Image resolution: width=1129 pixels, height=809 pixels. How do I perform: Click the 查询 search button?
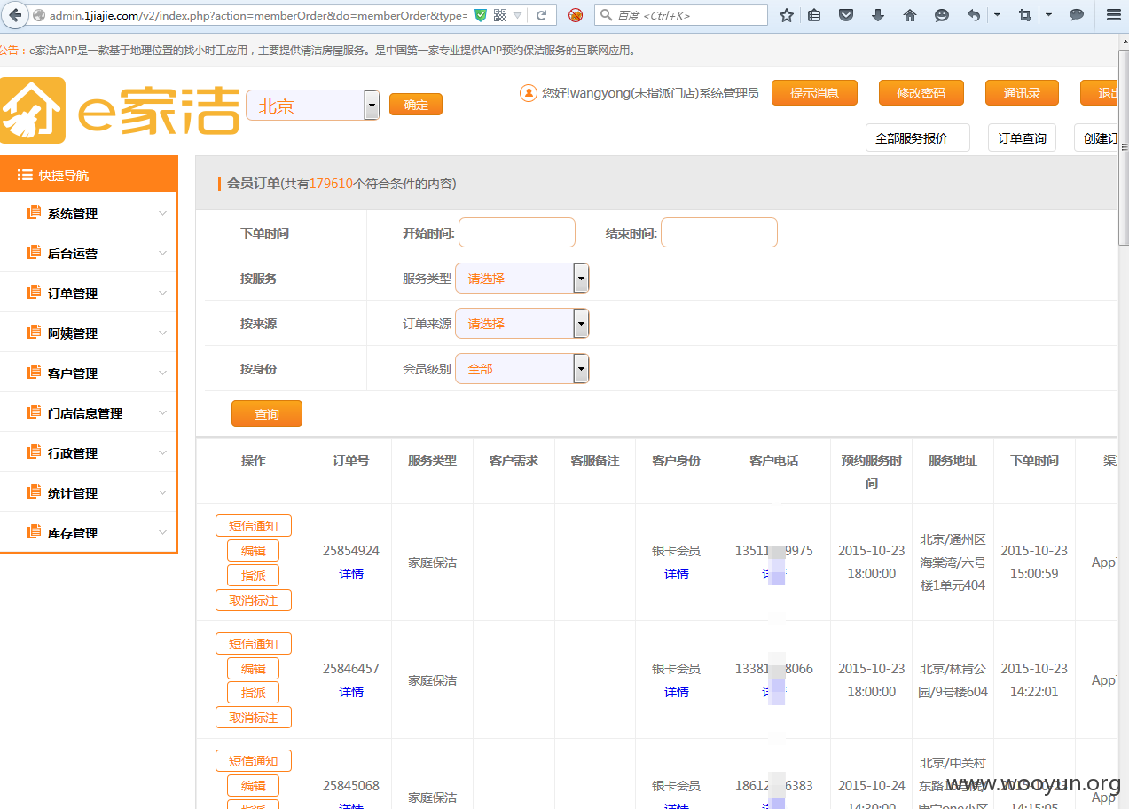point(267,414)
